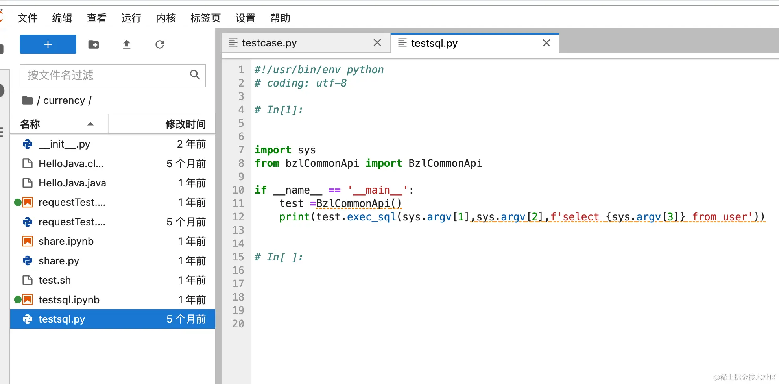Image resolution: width=779 pixels, height=384 pixels.
Task: Close the testsql.py tab
Action: [x=546, y=43]
